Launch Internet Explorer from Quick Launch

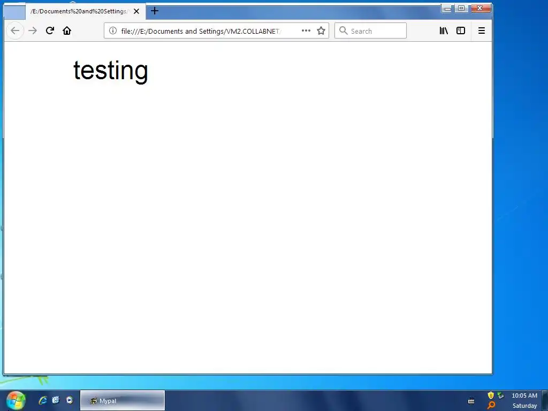pos(43,400)
